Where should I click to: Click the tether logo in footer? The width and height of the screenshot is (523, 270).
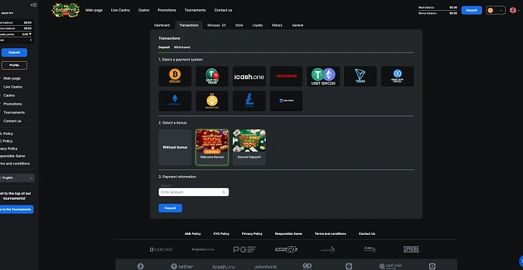182,266
